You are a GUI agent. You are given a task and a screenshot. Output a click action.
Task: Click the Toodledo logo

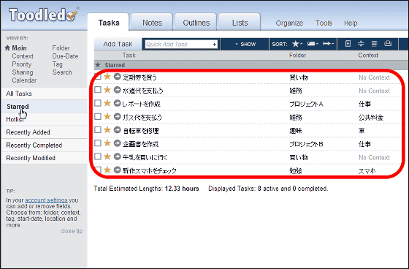click(43, 15)
